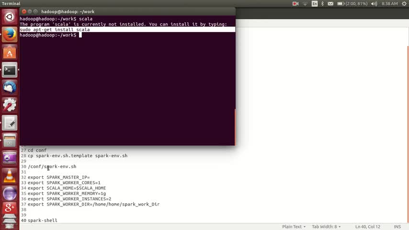Viewport: 409px width, 230px height.
Task: Click the 'export SCALA_HOME=$SCALA_HOME' line
Action: pos(67,188)
